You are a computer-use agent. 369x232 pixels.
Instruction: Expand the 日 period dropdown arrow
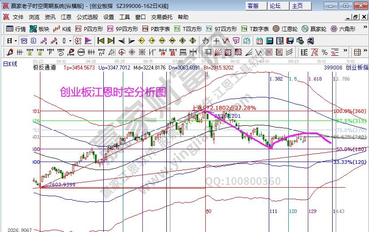click(x=16, y=41)
